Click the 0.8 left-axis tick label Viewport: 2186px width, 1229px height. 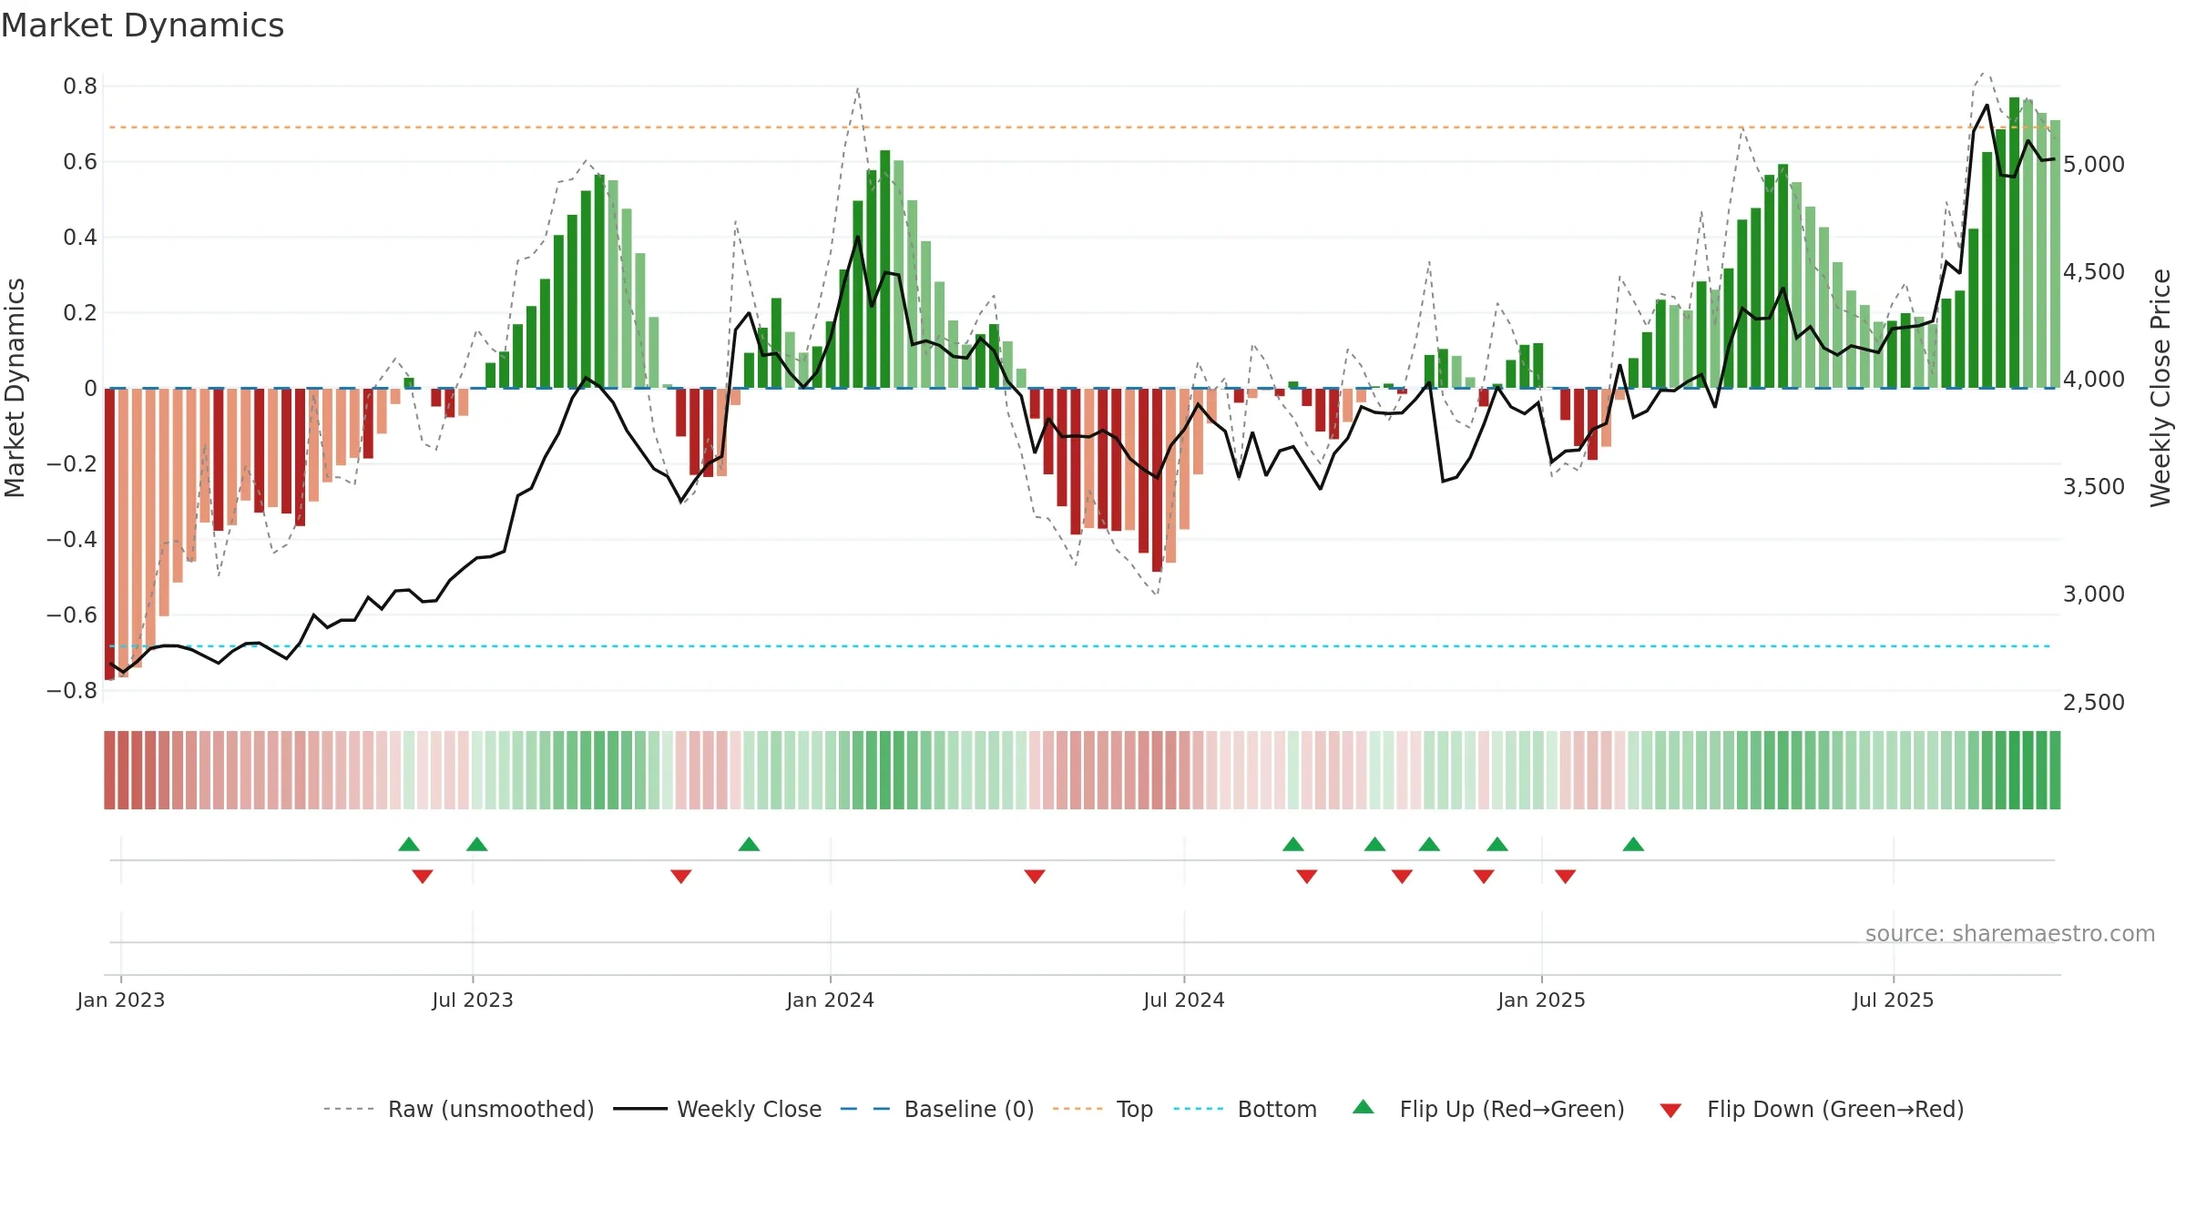pyautogui.click(x=80, y=86)
